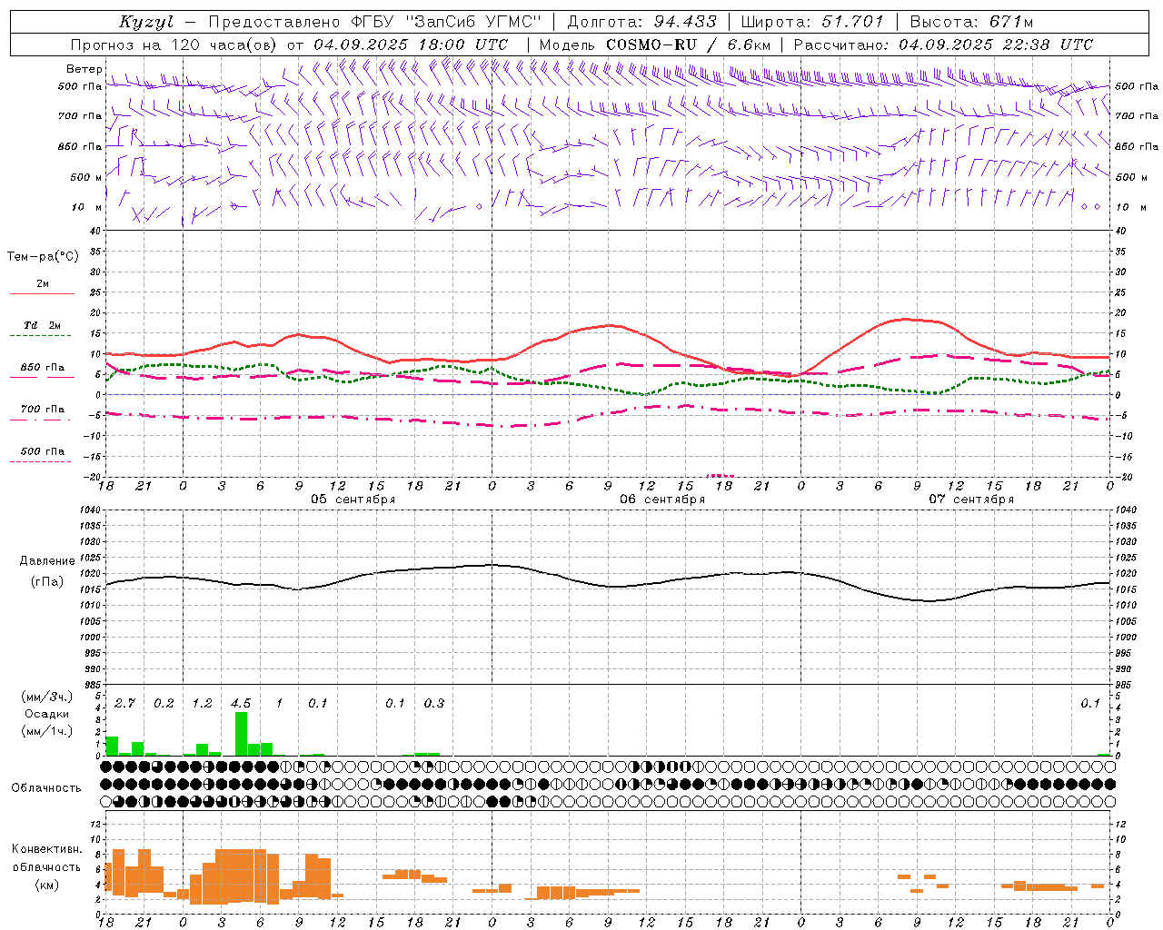Image resolution: width=1163 pixels, height=930 pixels.
Task: Click the tallest green precipitation bar under 4.5
Action: [241, 734]
